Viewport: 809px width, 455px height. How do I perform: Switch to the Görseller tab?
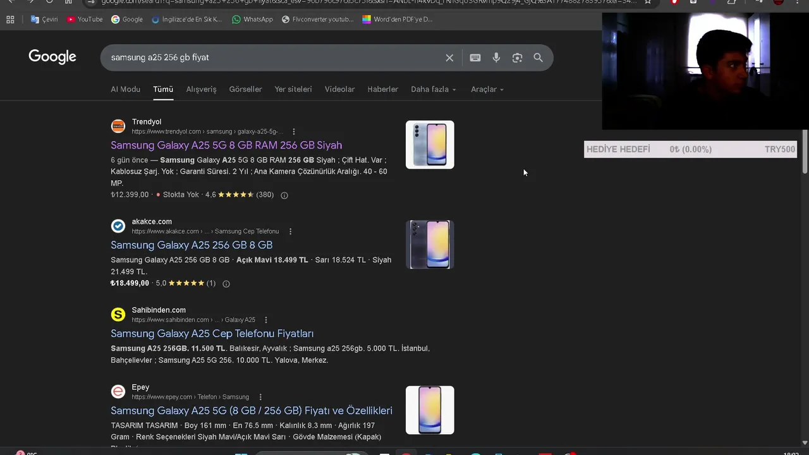(x=245, y=89)
